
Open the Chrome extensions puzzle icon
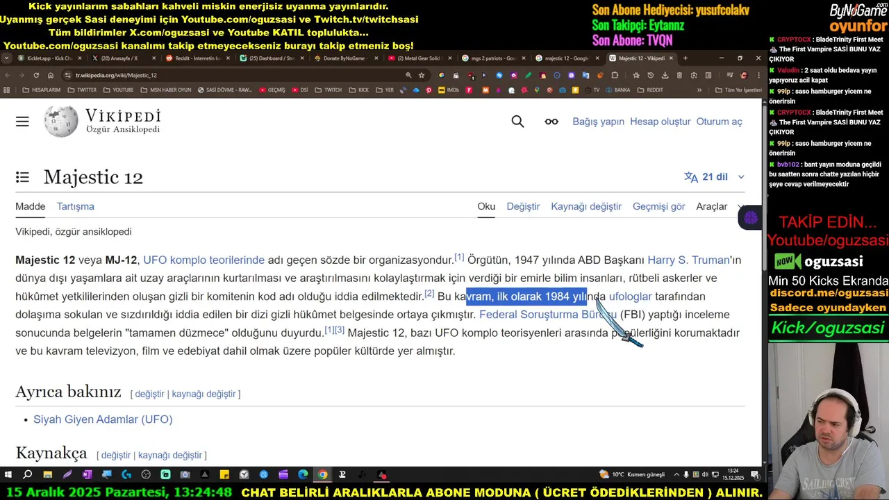(x=615, y=75)
